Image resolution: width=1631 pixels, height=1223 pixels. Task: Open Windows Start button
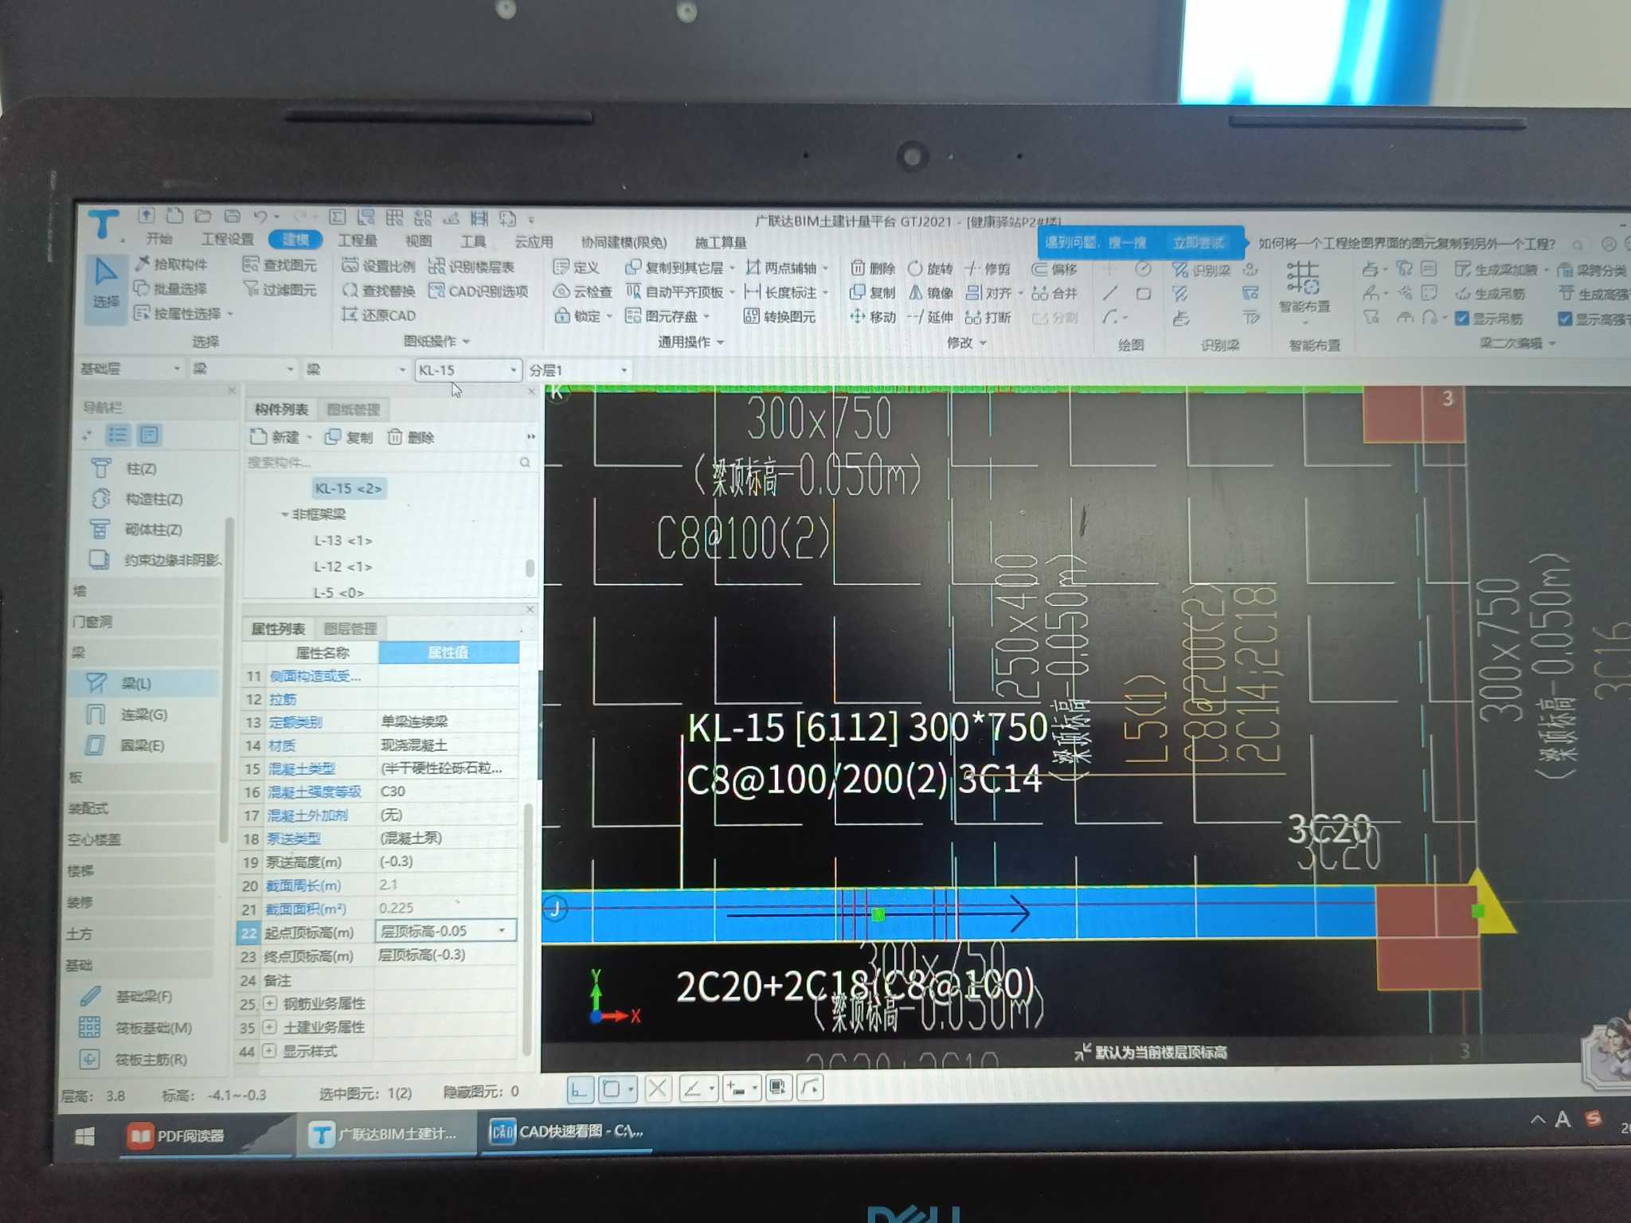point(84,1136)
